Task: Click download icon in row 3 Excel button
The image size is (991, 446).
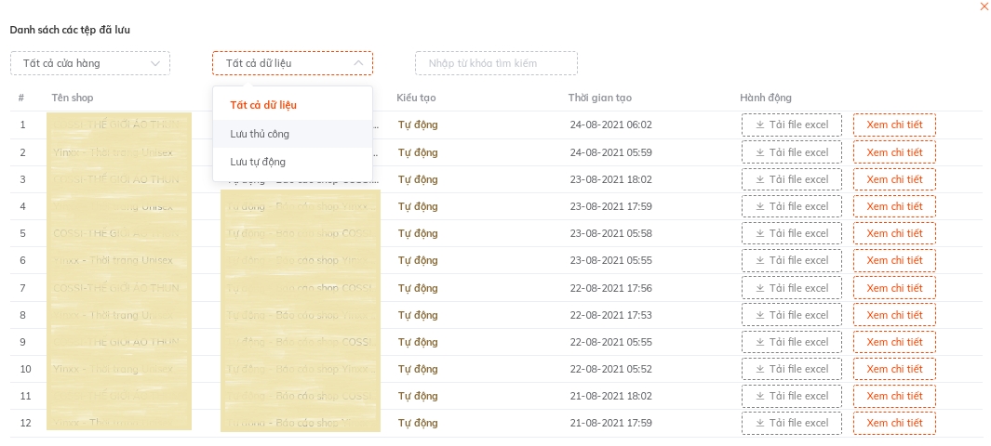Action: [x=759, y=179]
